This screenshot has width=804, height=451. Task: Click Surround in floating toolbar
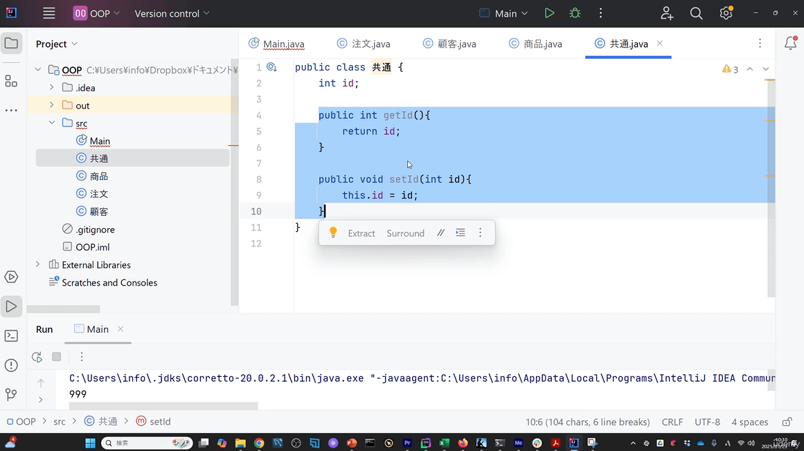pos(406,233)
